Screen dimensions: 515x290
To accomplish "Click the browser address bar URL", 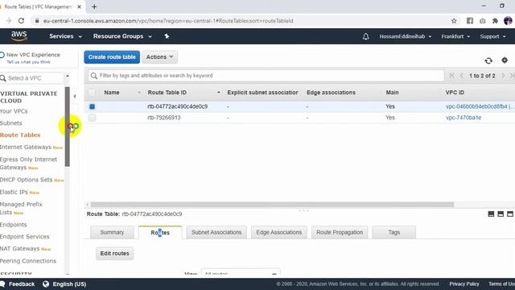I will click(x=168, y=21).
